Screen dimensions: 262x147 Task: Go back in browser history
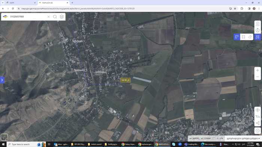[3, 9]
